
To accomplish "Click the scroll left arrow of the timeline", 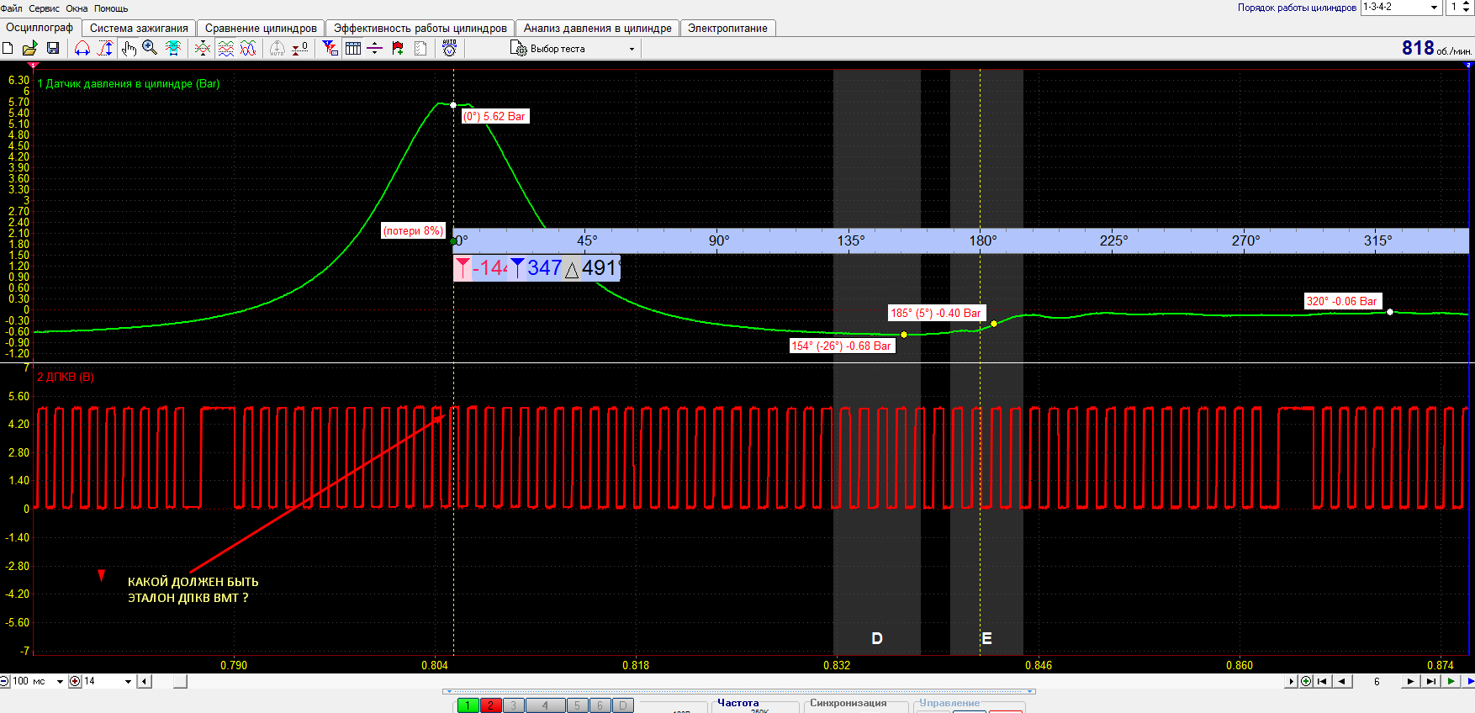I will tap(145, 681).
